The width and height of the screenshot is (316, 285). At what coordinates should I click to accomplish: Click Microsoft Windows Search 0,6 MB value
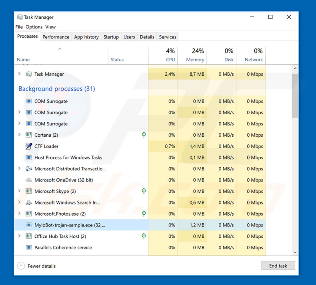pos(197,202)
